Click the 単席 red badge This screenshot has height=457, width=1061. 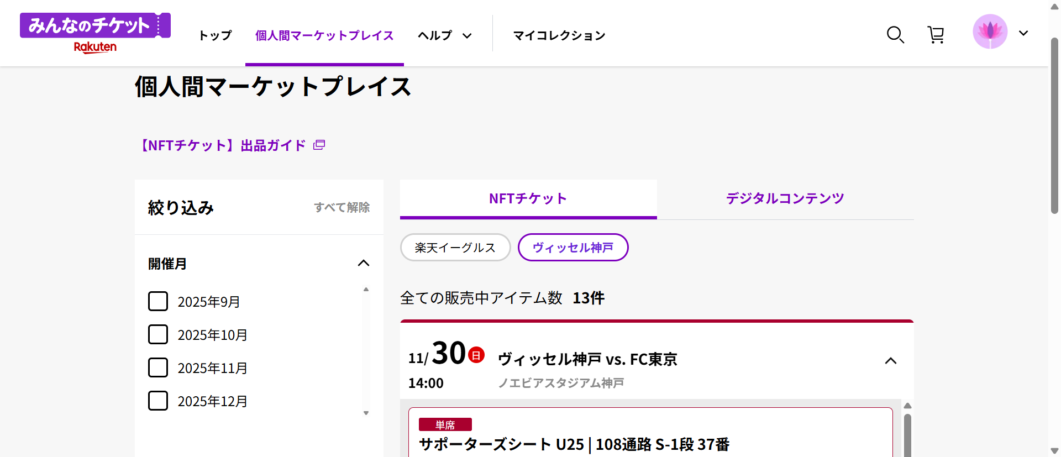click(x=445, y=424)
